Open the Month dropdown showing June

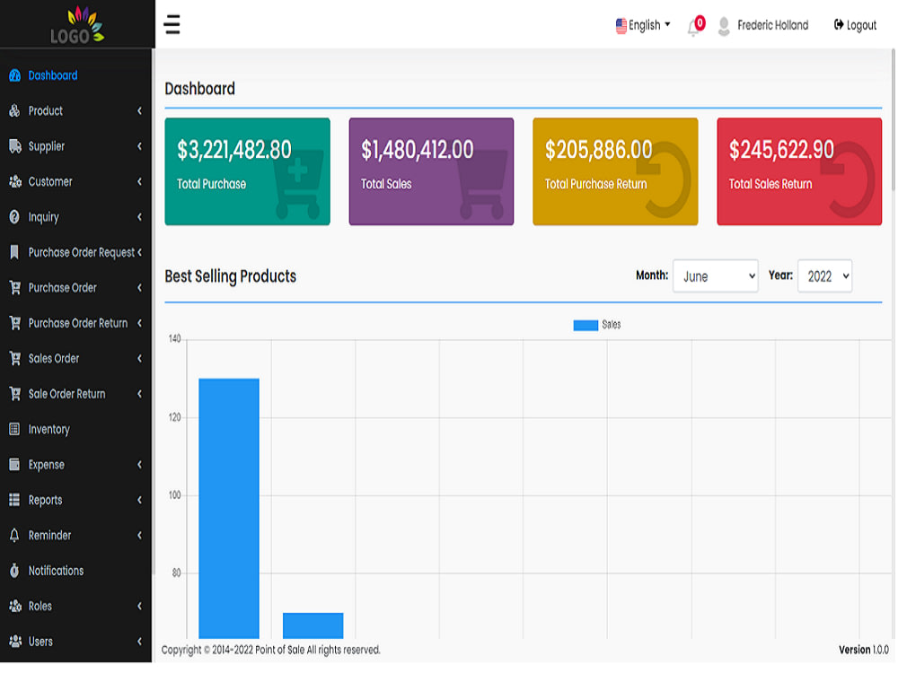[716, 276]
